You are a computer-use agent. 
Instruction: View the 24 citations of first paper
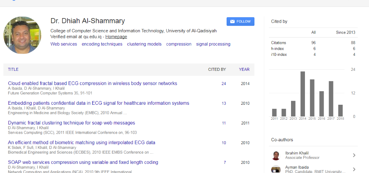(x=224, y=84)
